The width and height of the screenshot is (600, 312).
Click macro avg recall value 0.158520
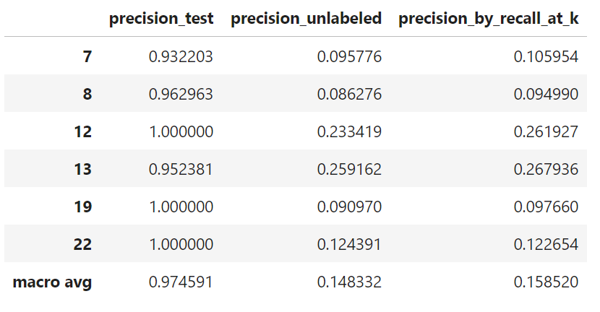(547, 282)
